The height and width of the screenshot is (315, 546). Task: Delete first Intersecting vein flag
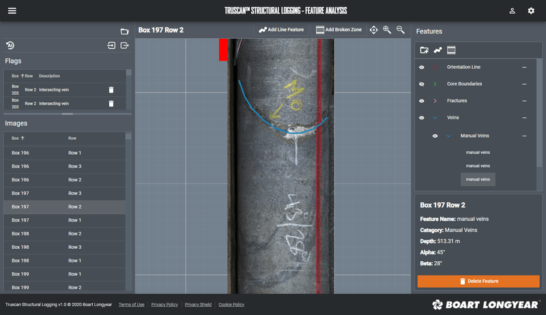point(111,89)
